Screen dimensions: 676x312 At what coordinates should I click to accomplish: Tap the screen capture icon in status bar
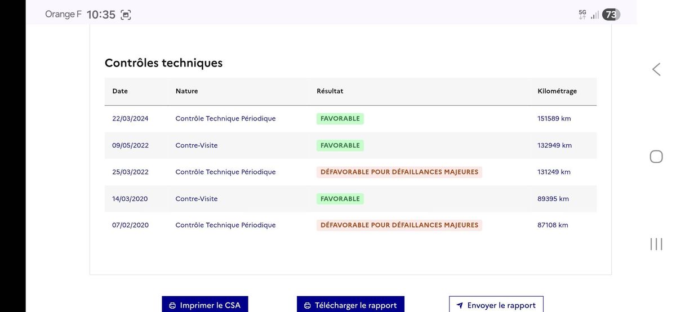click(x=126, y=15)
